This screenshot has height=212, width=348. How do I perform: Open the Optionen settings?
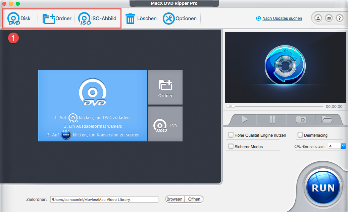pyautogui.click(x=180, y=18)
